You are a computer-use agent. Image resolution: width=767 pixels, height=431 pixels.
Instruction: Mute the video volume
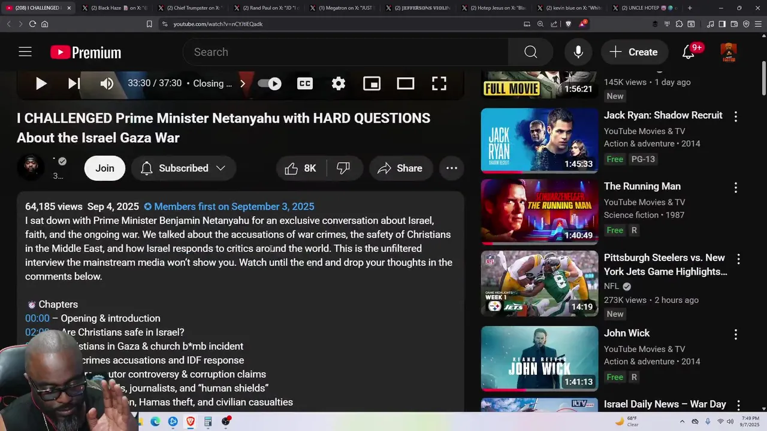pos(107,84)
